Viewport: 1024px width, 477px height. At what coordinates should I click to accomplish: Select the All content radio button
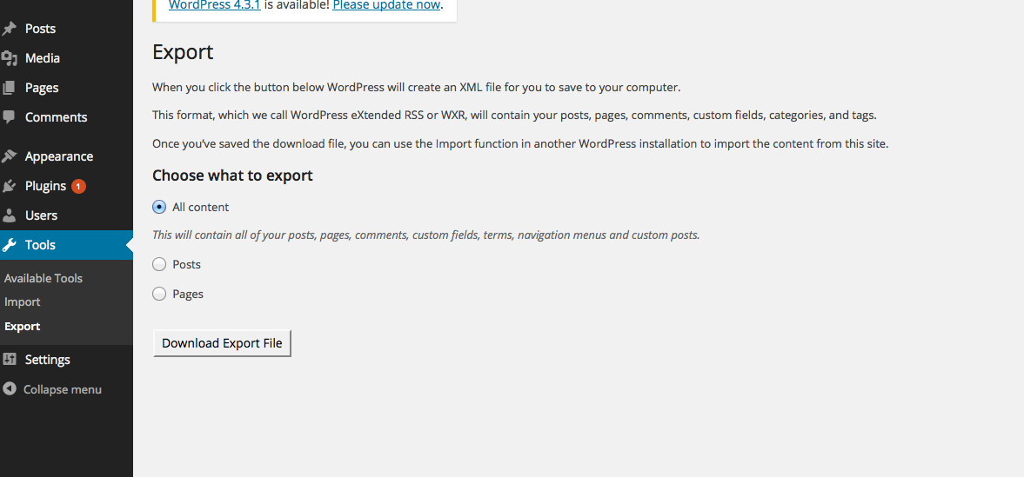coord(159,207)
